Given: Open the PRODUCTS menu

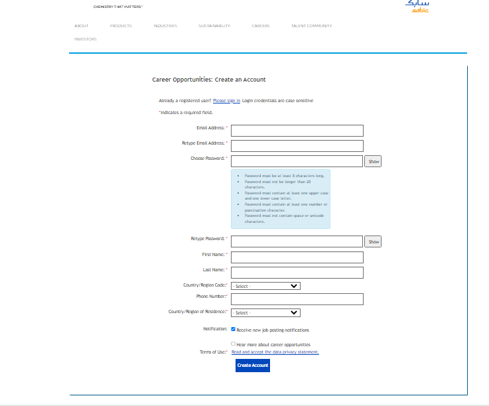Looking at the screenshot, I should (x=121, y=26).
